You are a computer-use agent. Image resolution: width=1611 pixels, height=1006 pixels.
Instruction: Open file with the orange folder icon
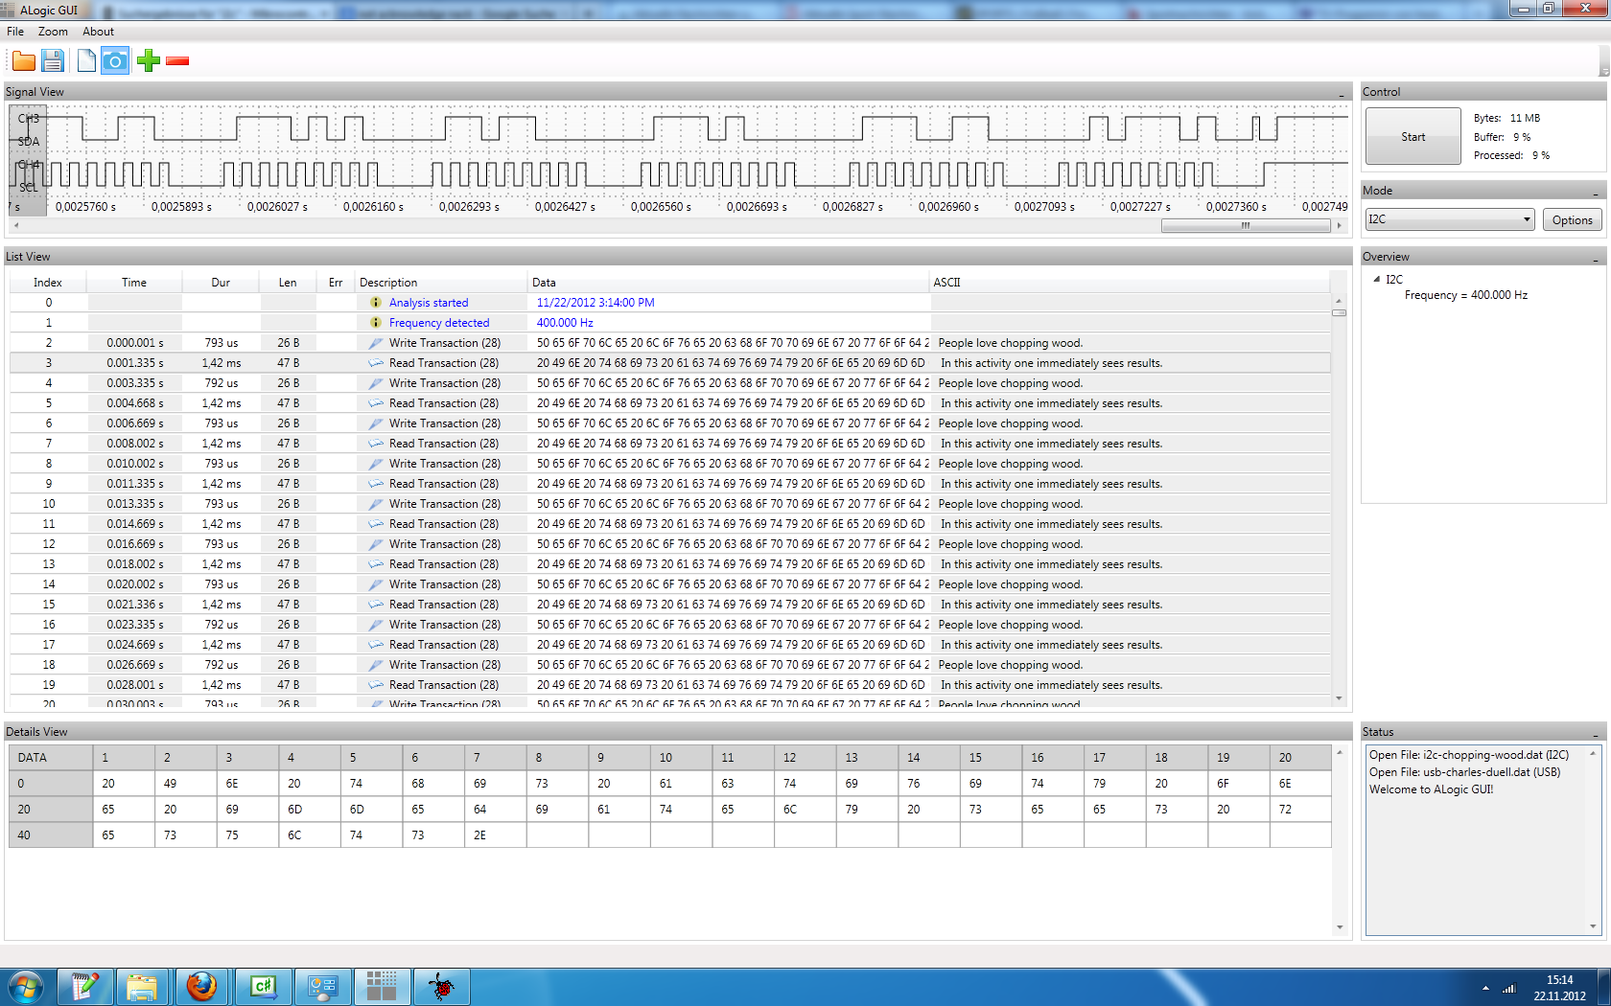tap(24, 61)
